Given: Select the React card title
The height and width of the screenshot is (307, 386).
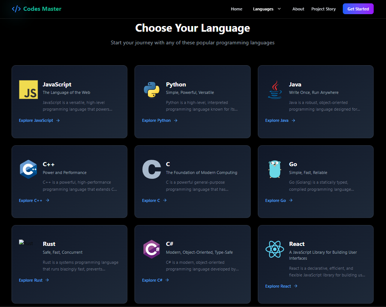Looking at the screenshot, I should tap(297, 244).
